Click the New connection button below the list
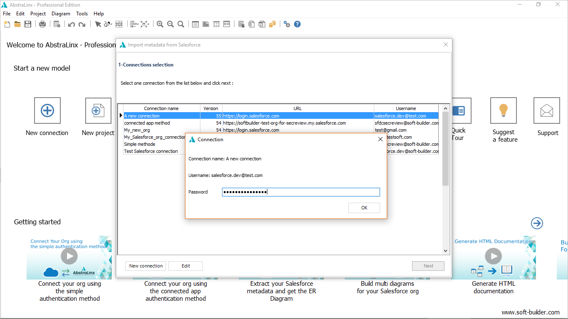568x319 pixels. 146,266
